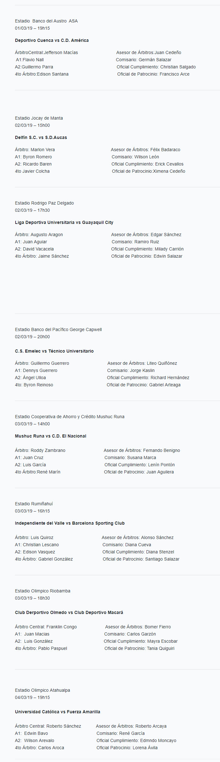Viewport: 220px width, 762px height.
Task: Select Oficial Patrocinio: Lorena Ávila line
Action: tap(127, 748)
